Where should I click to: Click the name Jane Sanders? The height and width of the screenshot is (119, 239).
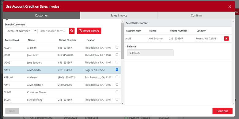(x=34, y=62)
